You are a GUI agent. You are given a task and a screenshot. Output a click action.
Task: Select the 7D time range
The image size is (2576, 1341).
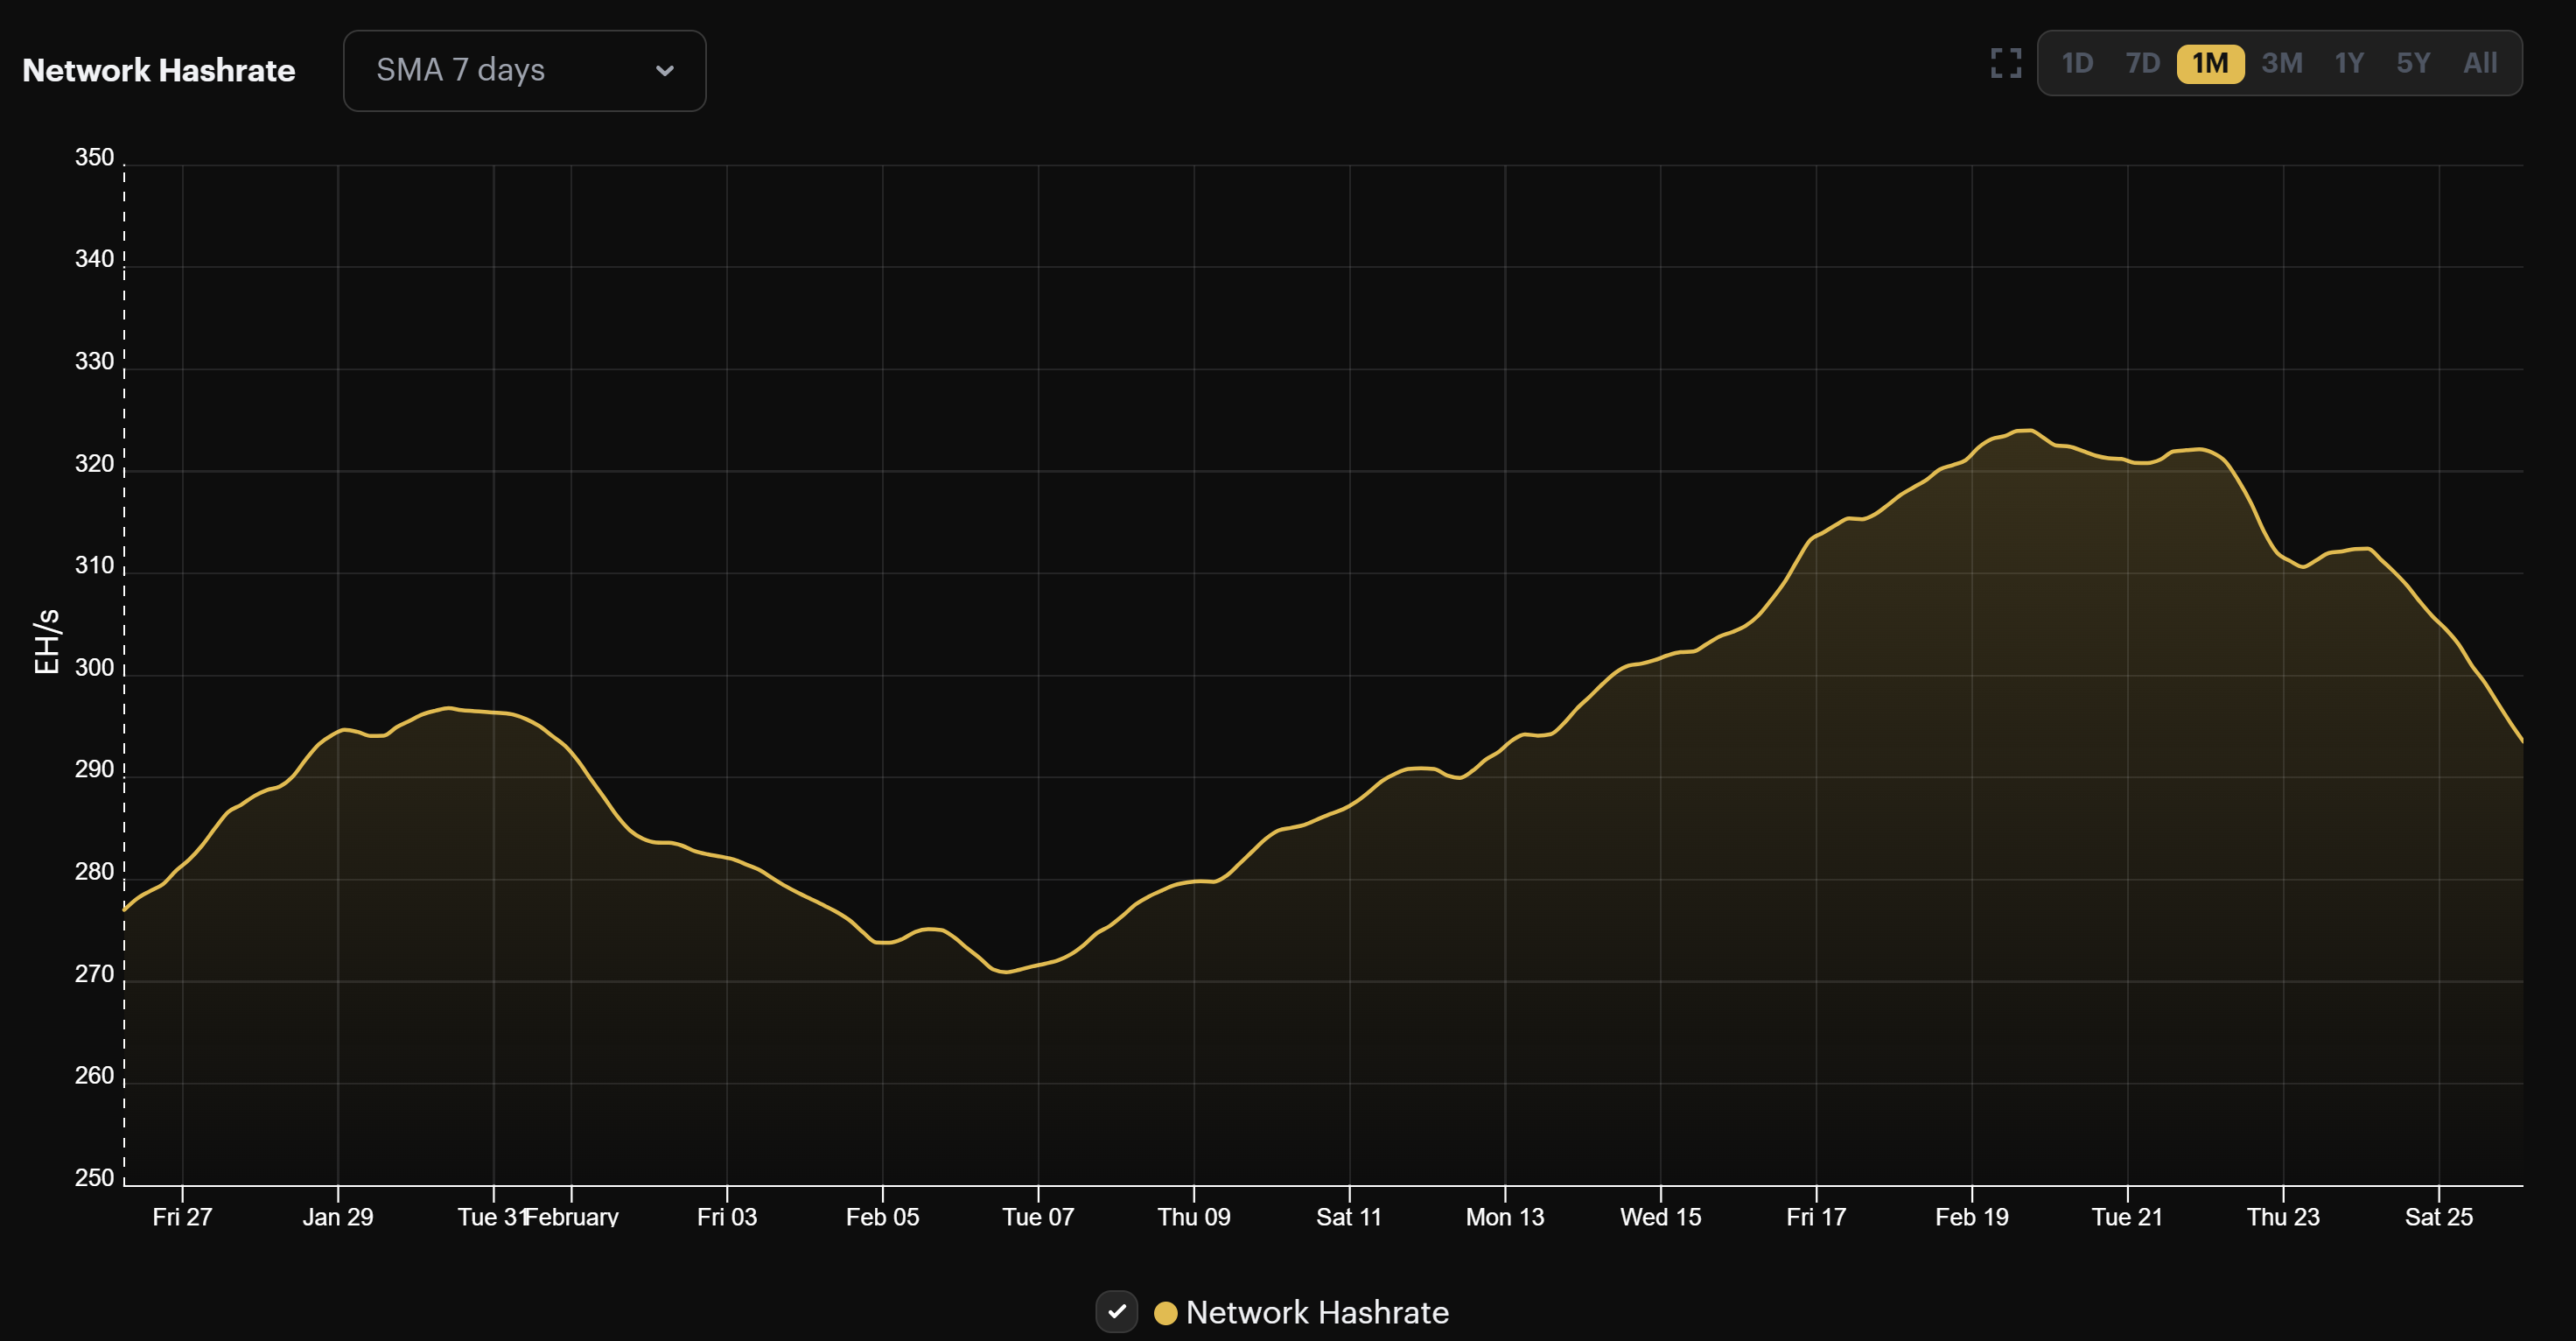[2144, 63]
